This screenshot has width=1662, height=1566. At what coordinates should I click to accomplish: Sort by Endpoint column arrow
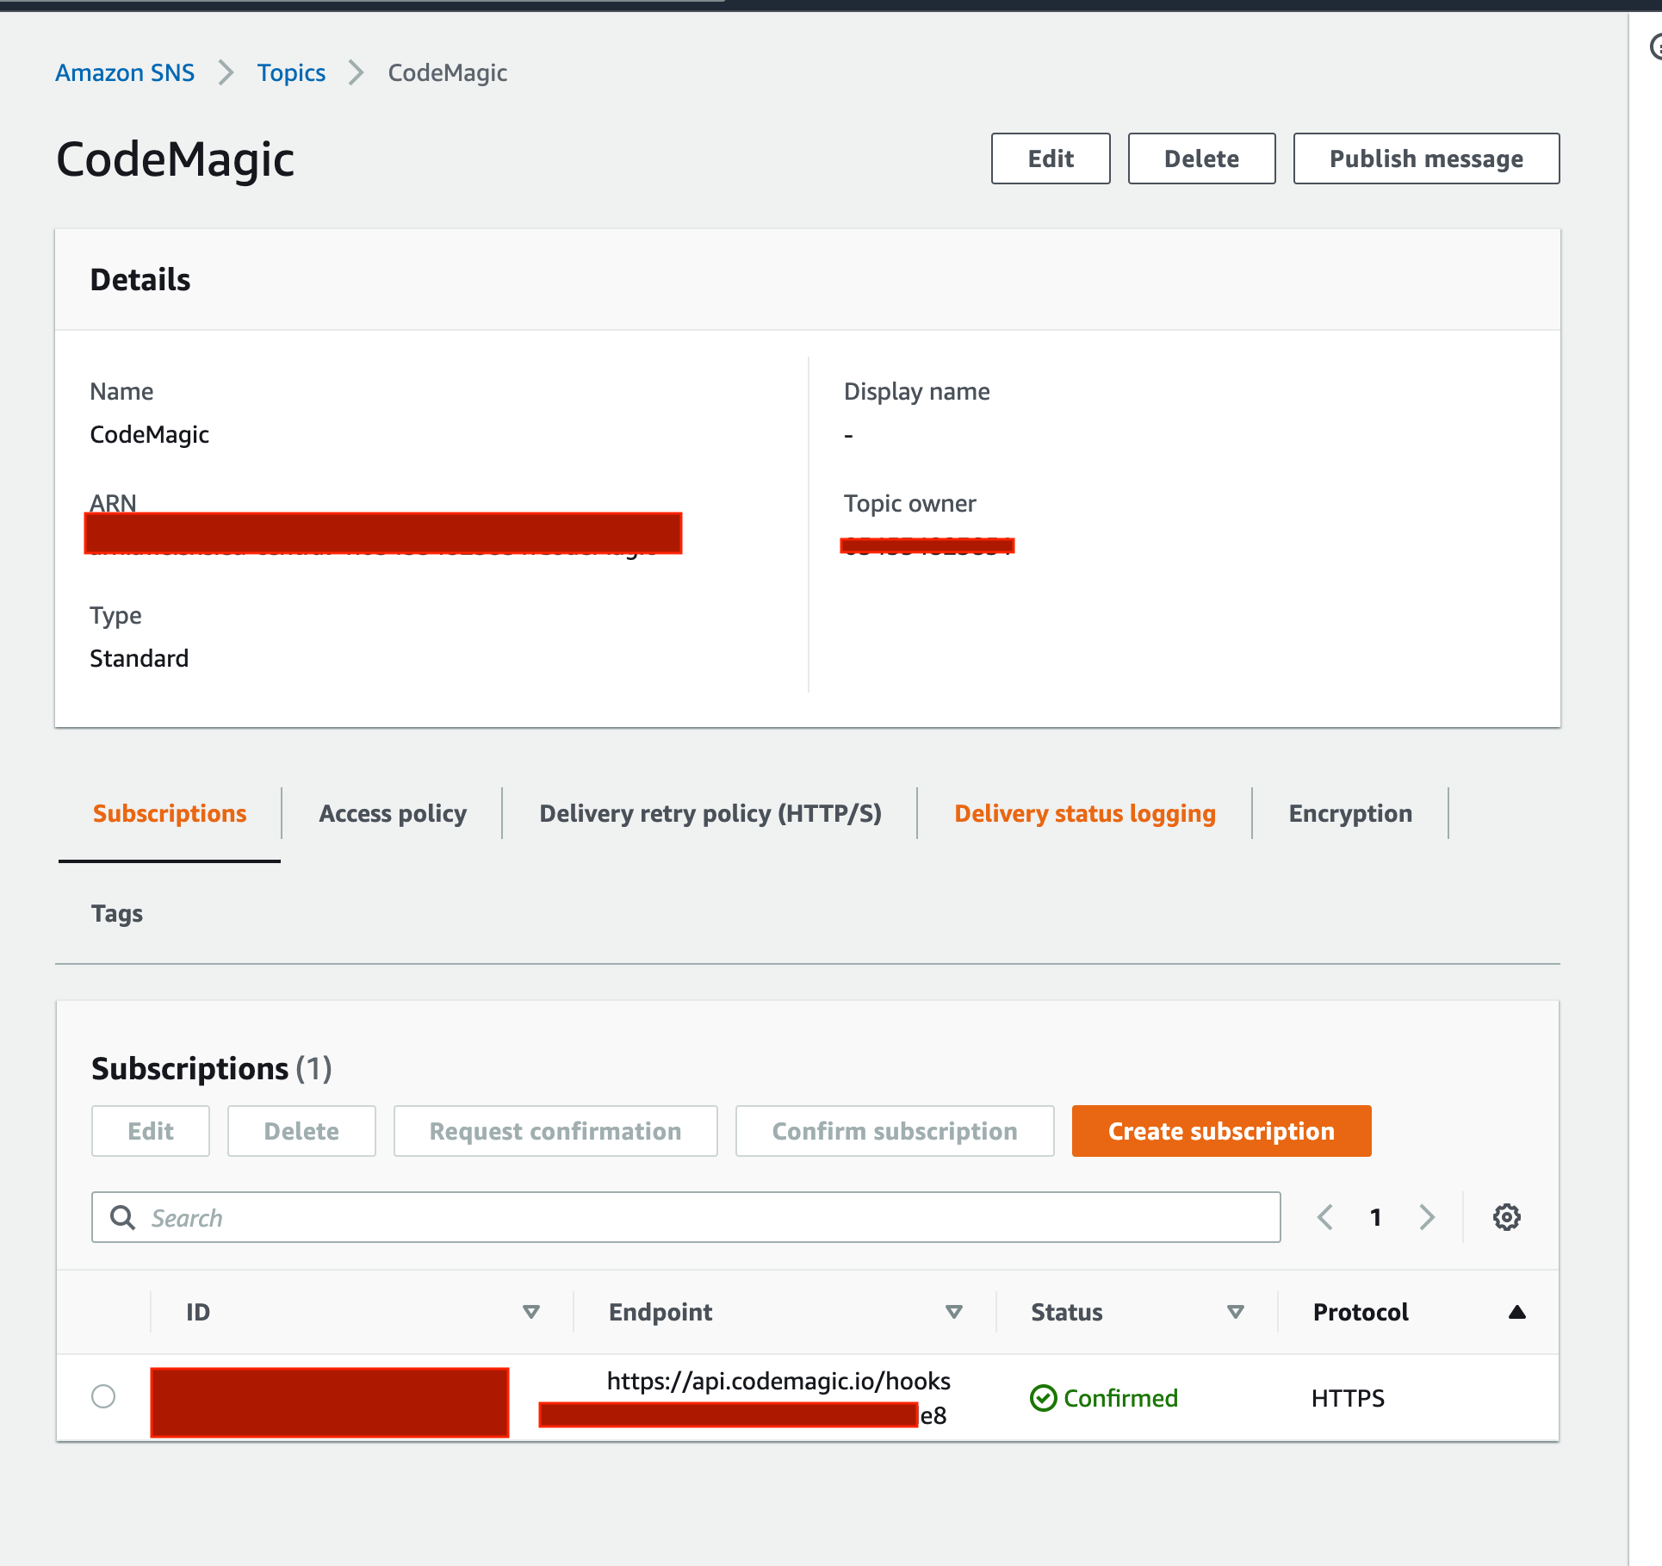[953, 1312]
